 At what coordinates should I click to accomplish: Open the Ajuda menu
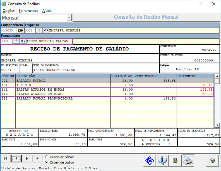point(47,11)
